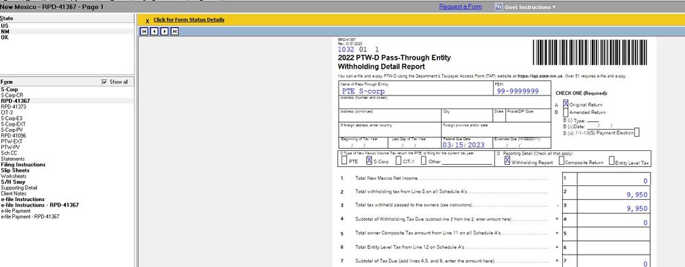Open Supporting Detail
685x267 pixels.
tap(67, 187)
